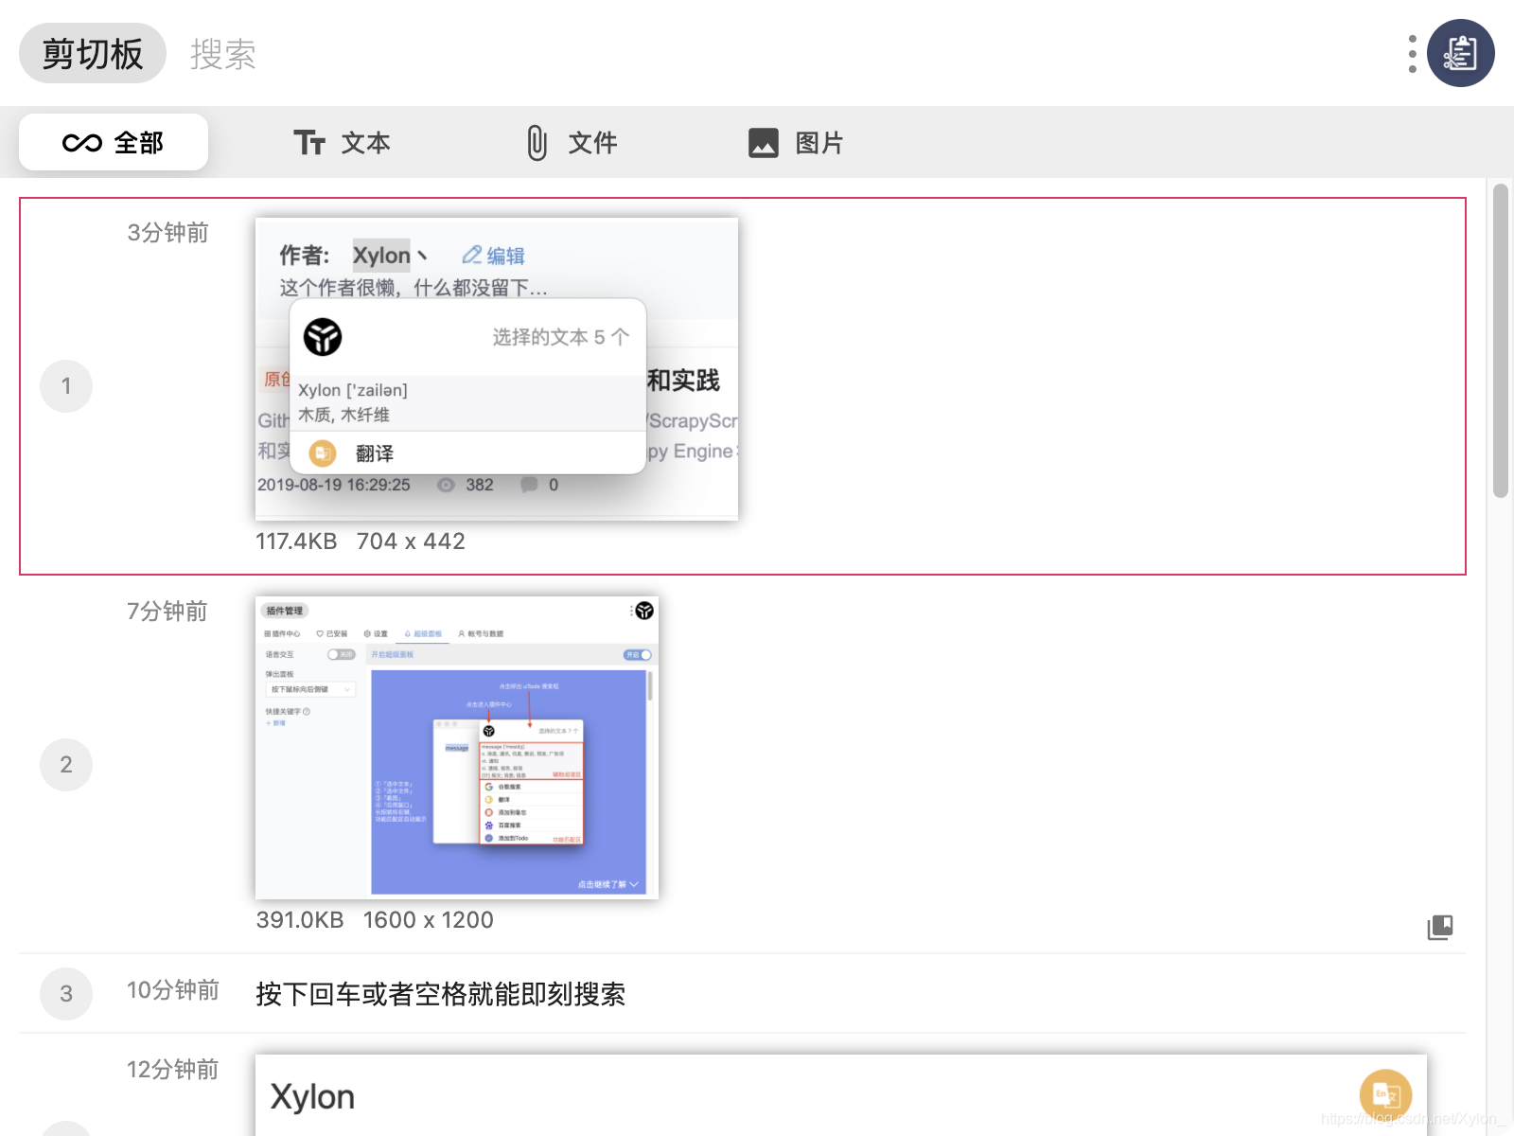Click the 12分钟前 timestamp
Screen dimensions: 1514x1136
point(173,1070)
